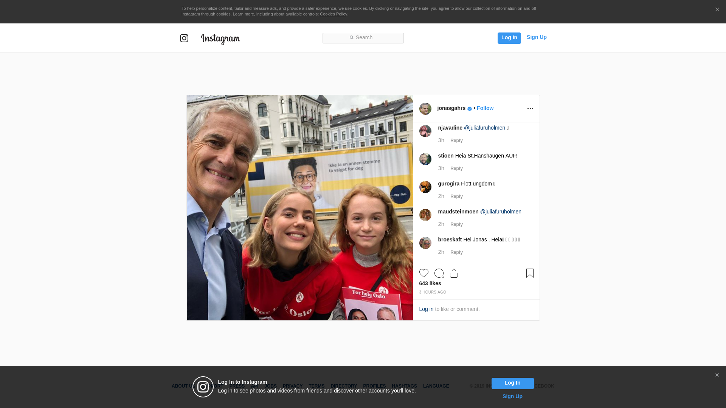Open the Sign Up header link
The width and height of the screenshot is (726, 408).
click(536, 37)
